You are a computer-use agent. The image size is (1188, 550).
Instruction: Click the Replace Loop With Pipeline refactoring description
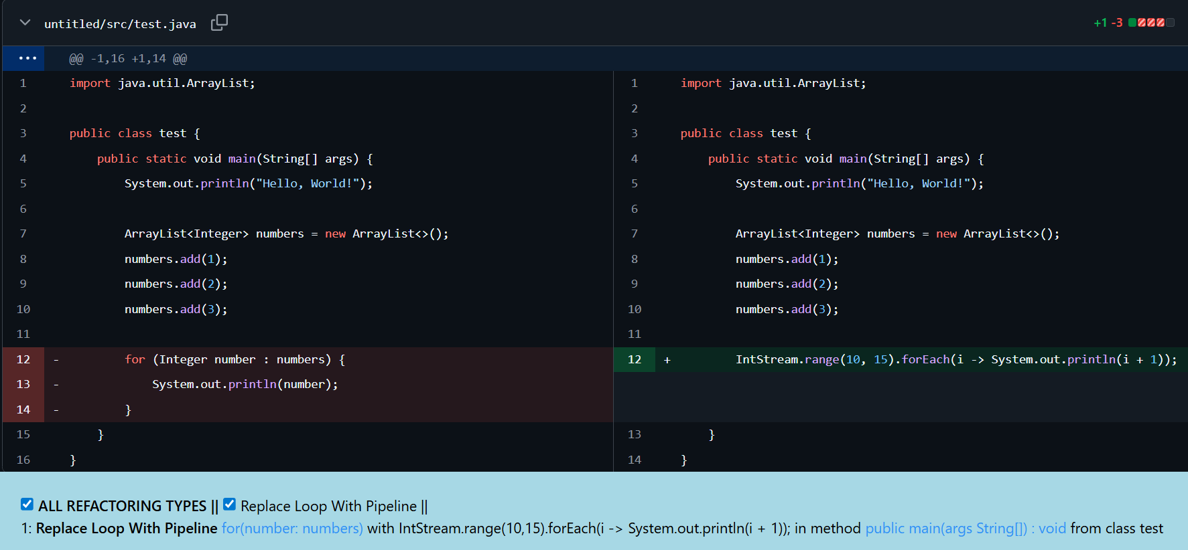(x=127, y=529)
